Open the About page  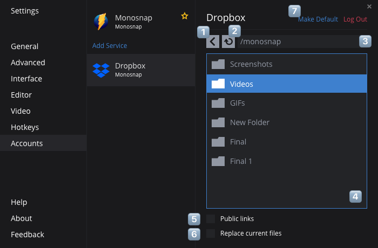(x=22, y=218)
